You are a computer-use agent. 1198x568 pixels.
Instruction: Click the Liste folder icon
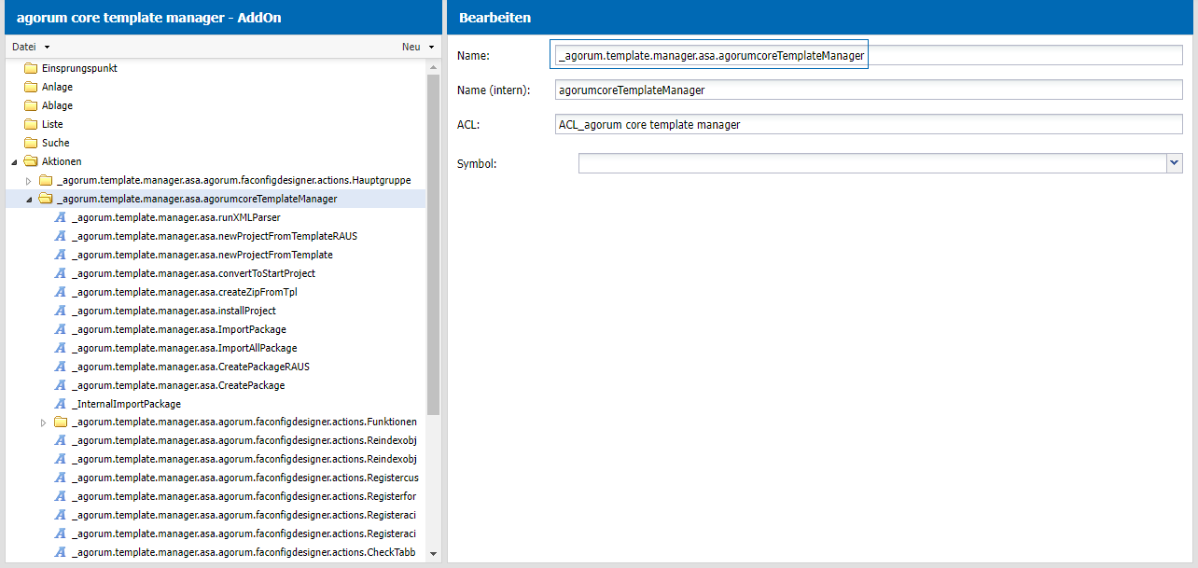(31, 124)
